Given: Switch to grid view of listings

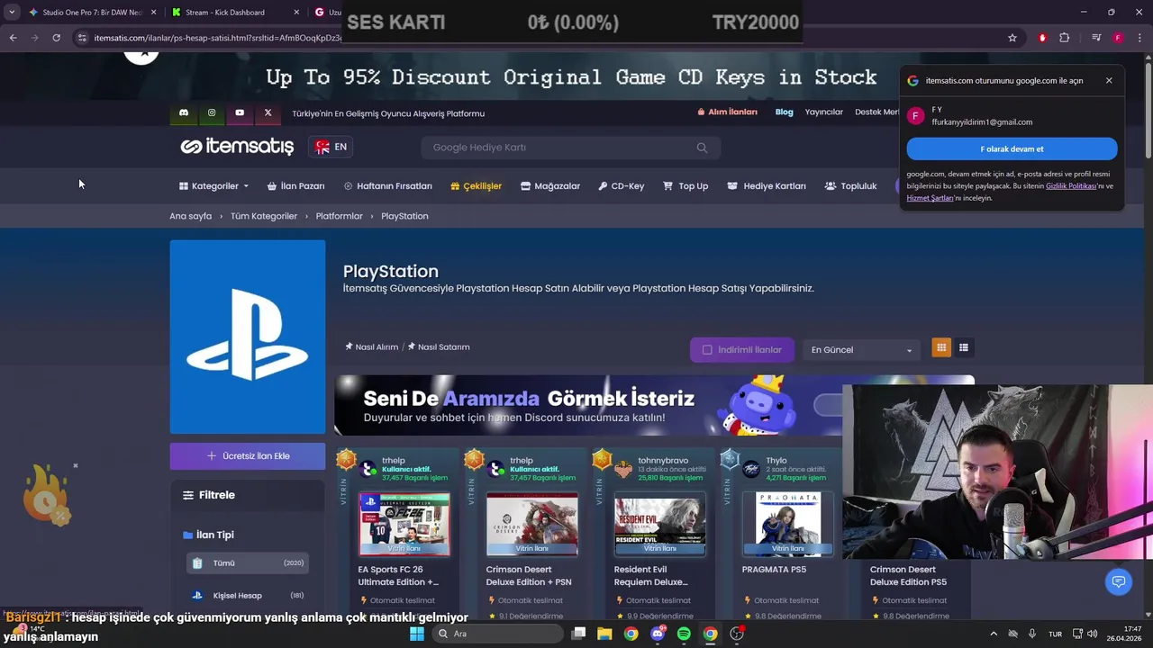Looking at the screenshot, I should coord(941,347).
